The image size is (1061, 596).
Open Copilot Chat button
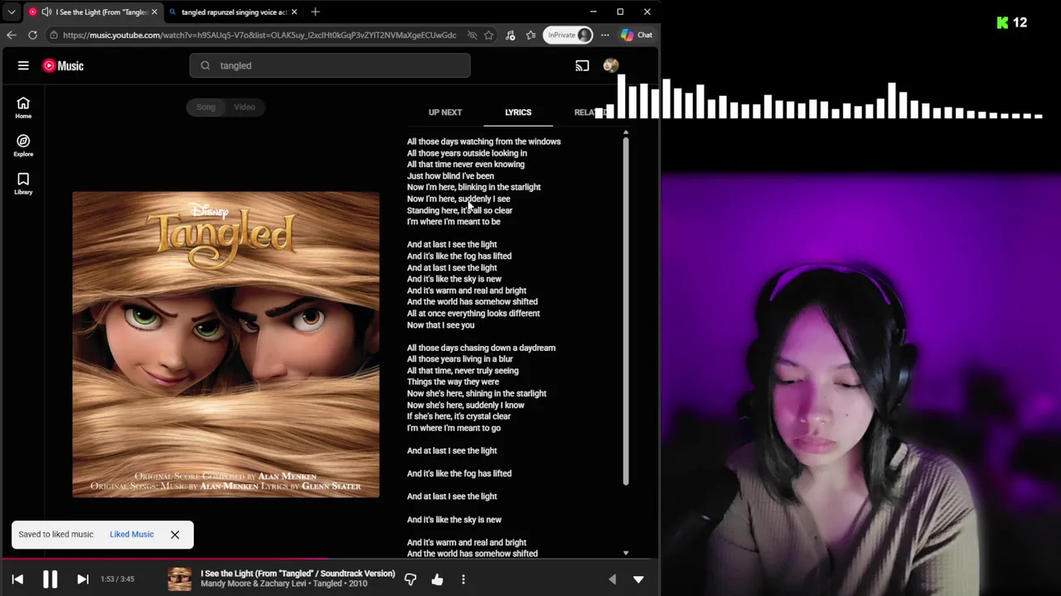[x=637, y=35]
